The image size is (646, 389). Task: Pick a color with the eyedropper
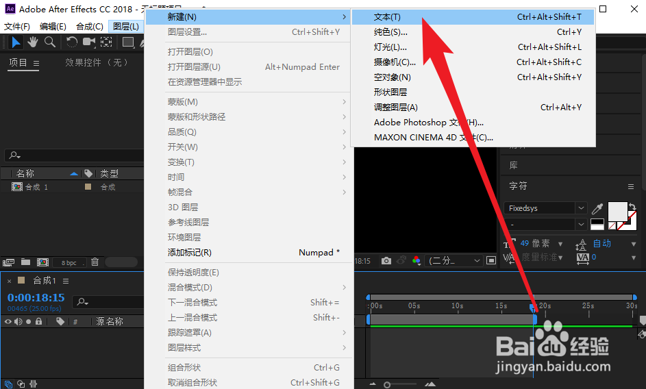pyautogui.click(x=597, y=208)
